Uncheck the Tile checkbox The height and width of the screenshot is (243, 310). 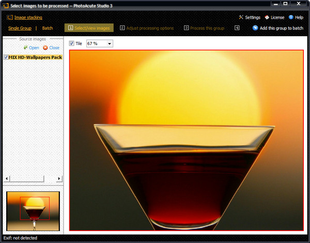point(72,44)
